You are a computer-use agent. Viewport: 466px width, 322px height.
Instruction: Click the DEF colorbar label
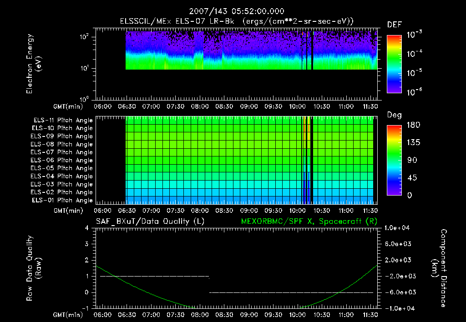pyautogui.click(x=395, y=25)
